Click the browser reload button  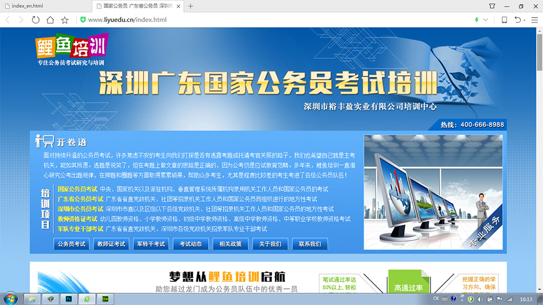click(36, 20)
